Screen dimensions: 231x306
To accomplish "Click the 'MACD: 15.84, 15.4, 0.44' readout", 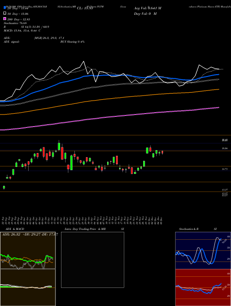I will click(x=22, y=31).
